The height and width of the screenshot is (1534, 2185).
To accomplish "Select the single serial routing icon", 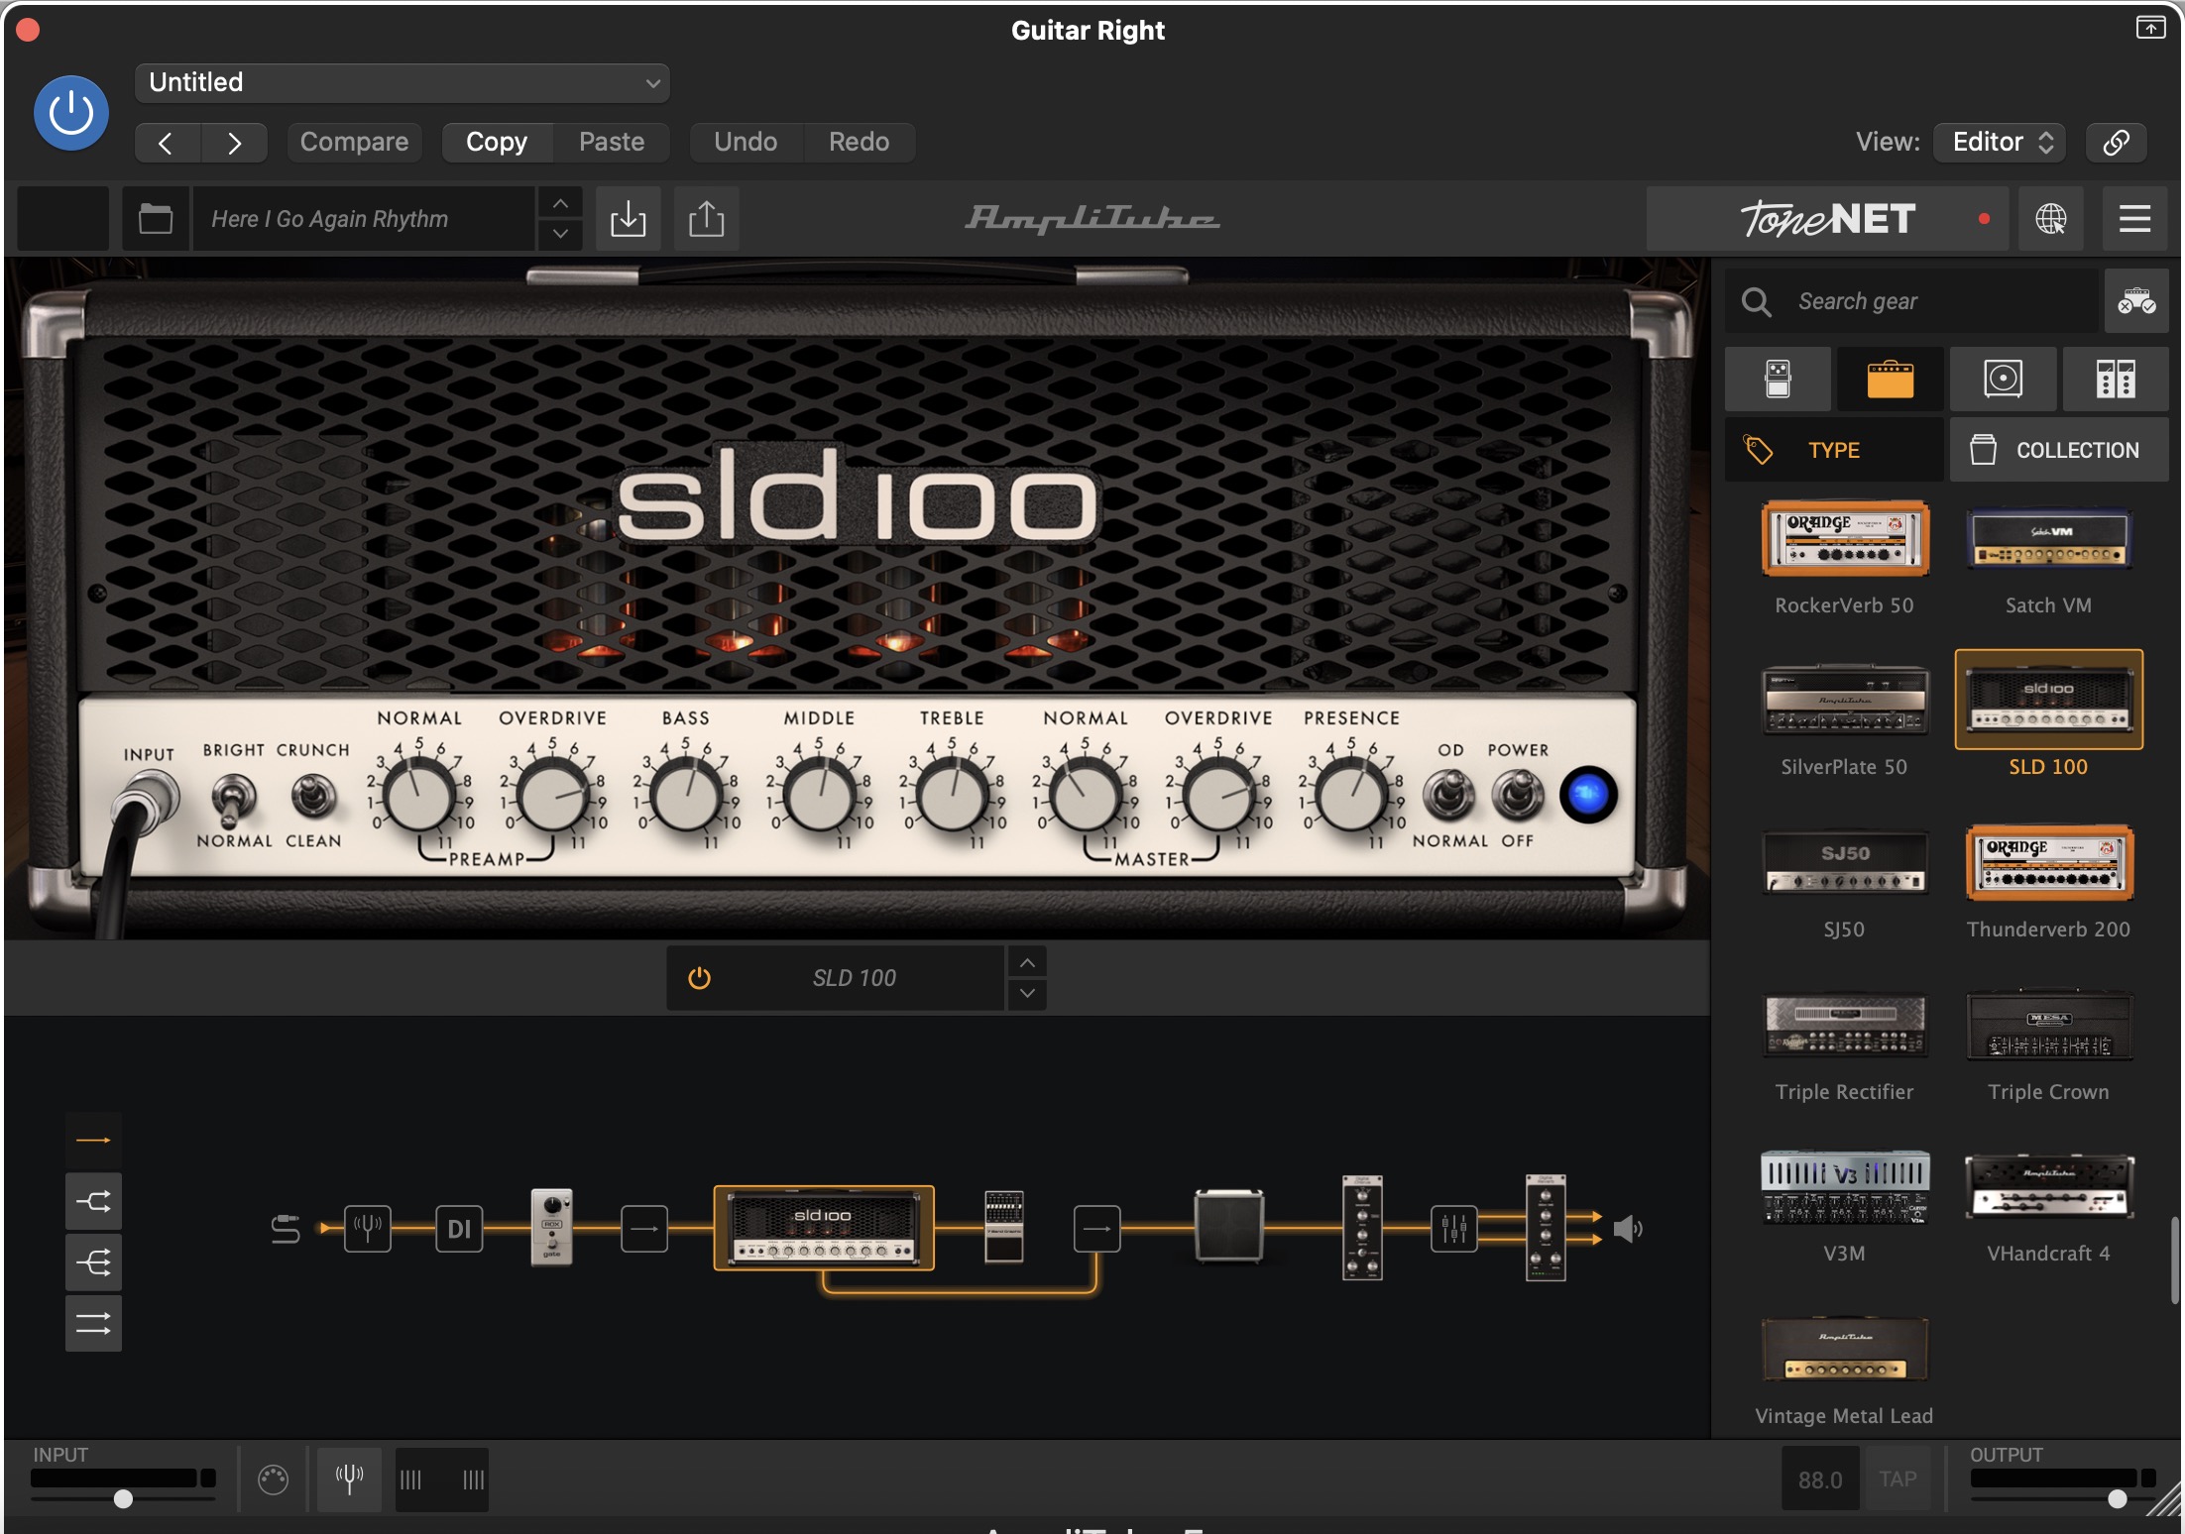I will (x=93, y=1141).
